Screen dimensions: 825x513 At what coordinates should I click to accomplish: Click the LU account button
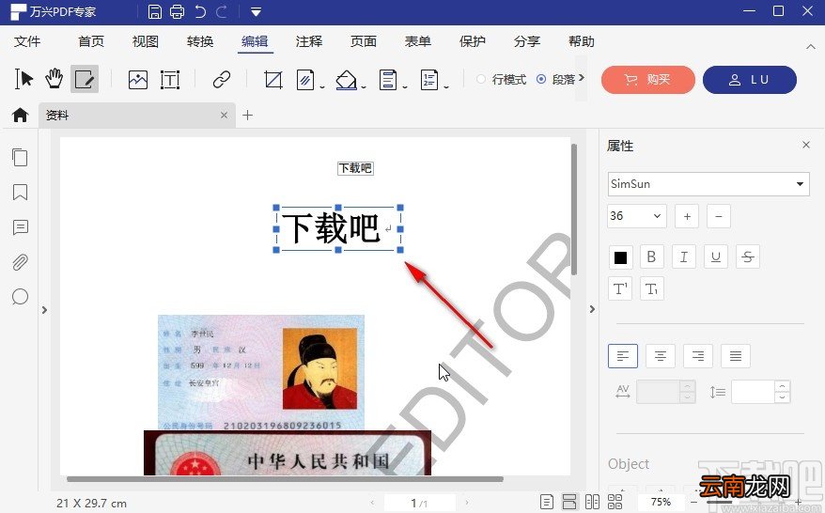[x=750, y=80]
